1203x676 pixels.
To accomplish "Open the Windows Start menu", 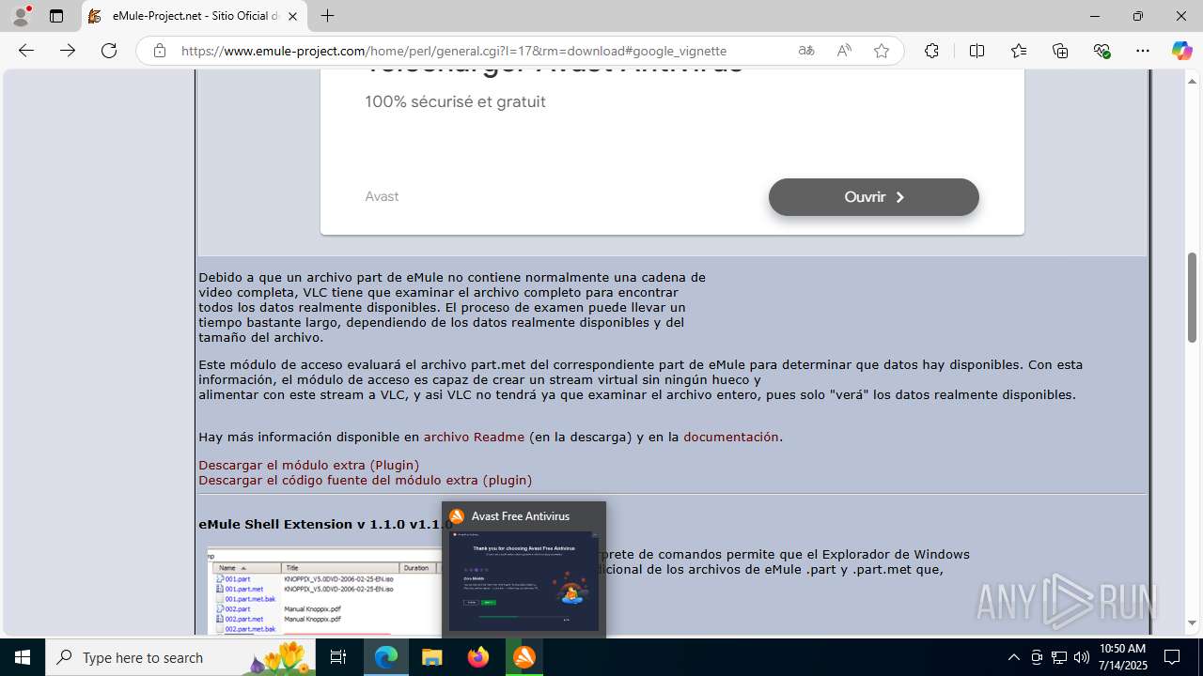I will [23, 657].
